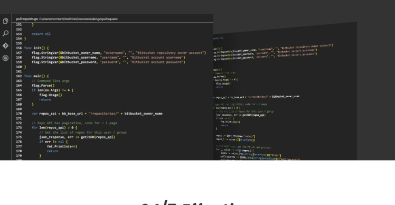
Task: Open the Debug icon in activity bar
Action: point(5,58)
